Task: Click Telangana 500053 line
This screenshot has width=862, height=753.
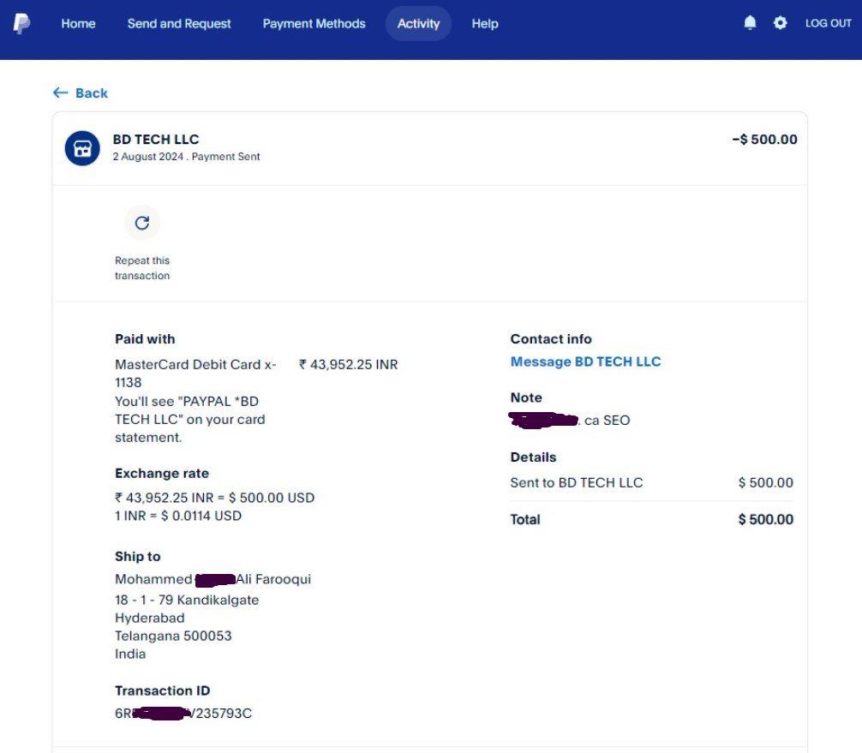Action: coord(173,636)
